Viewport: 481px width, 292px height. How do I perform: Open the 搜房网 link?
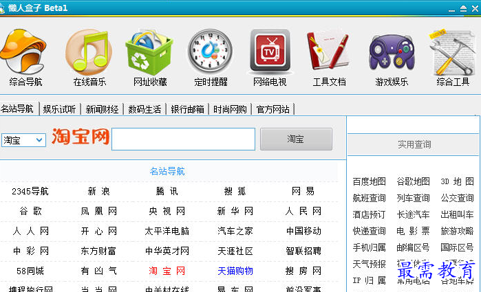tap(303, 271)
